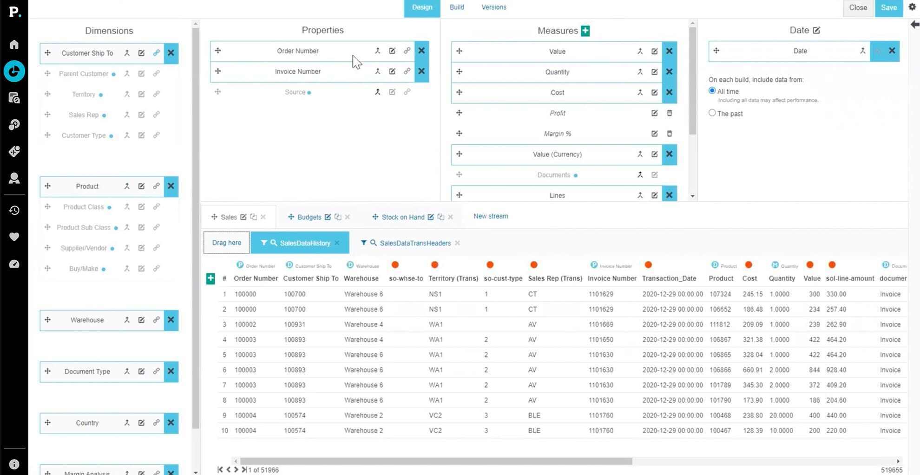Click the New stream link

tap(490, 216)
